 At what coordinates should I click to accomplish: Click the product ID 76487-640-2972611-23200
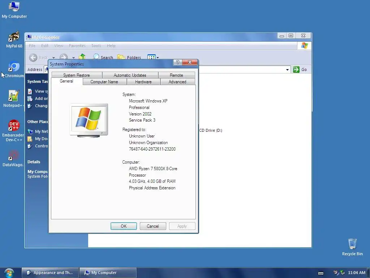click(152, 149)
